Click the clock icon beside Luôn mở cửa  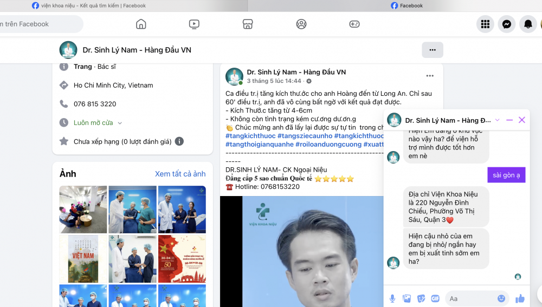pos(63,122)
